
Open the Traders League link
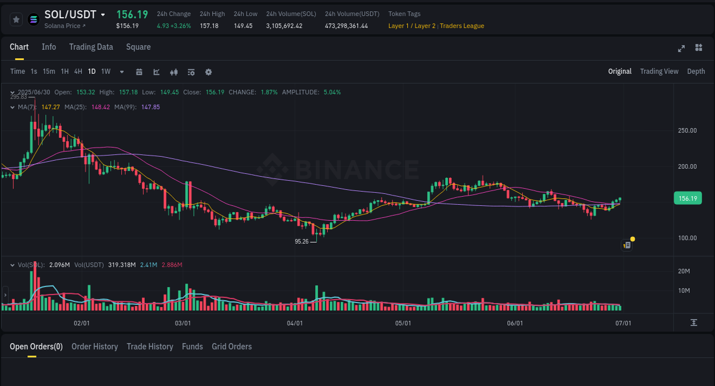click(x=461, y=26)
